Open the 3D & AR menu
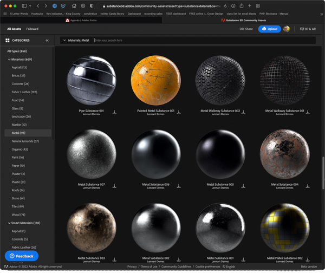 pos(308,29)
